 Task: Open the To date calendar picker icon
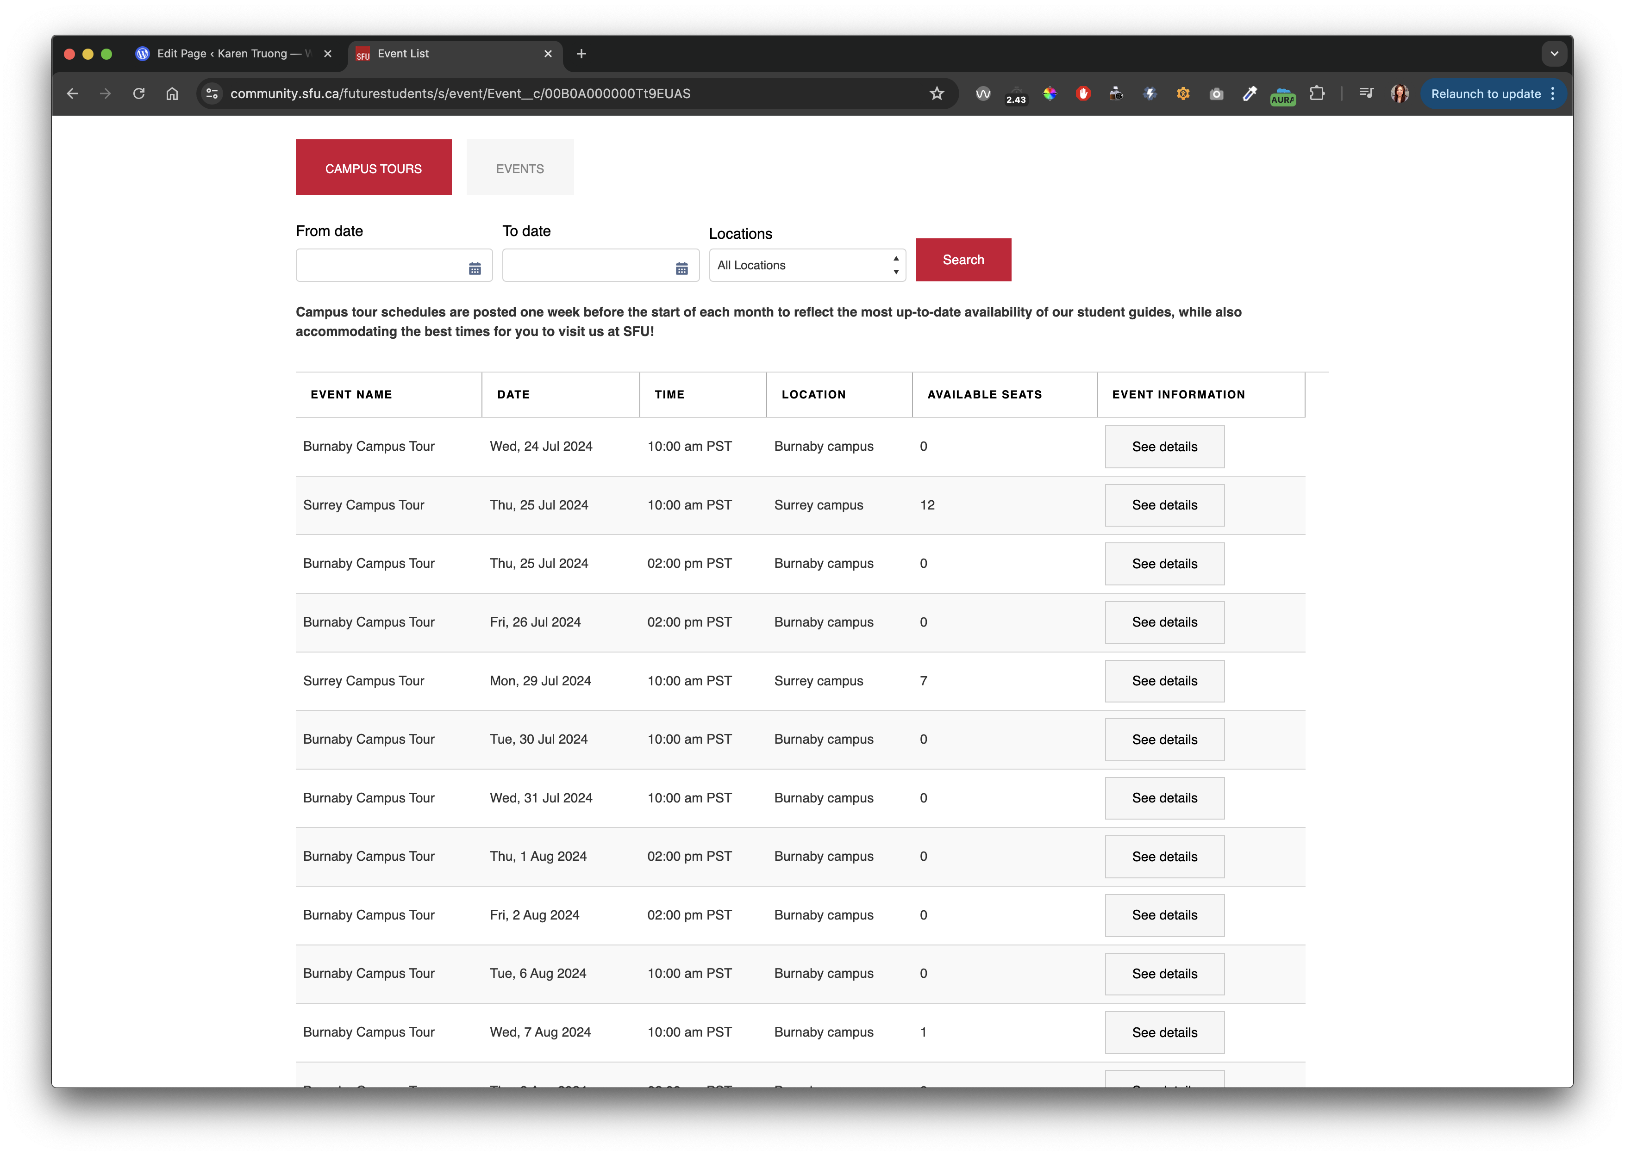coord(681,268)
